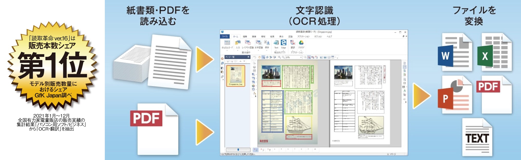Open the ファイル file tab

[x=225, y=36]
